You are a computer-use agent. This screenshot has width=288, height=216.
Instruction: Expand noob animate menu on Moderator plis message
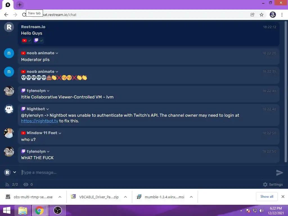[57, 53]
